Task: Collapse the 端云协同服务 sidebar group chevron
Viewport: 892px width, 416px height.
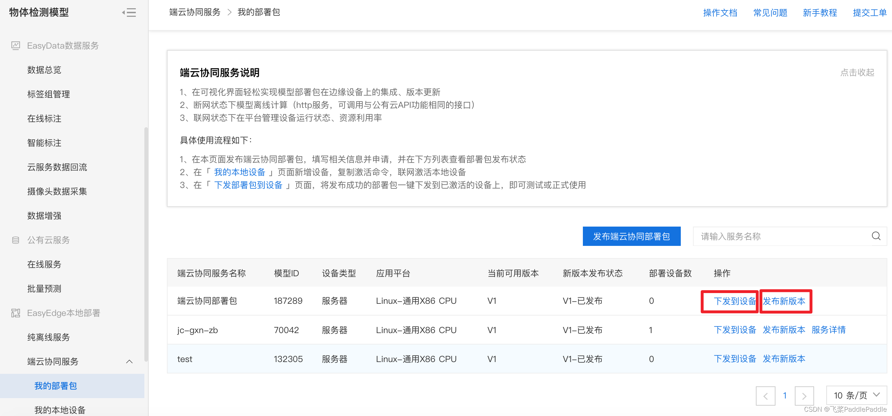Action: [x=129, y=361]
